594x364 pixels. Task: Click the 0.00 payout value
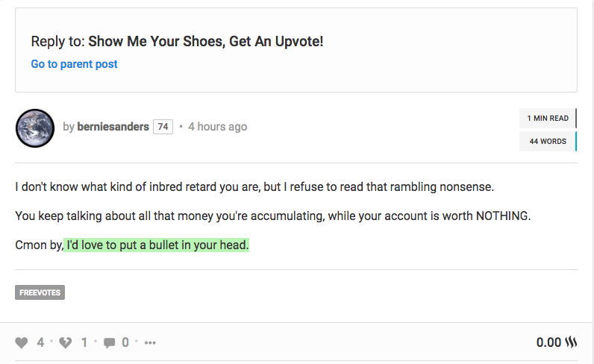point(548,342)
